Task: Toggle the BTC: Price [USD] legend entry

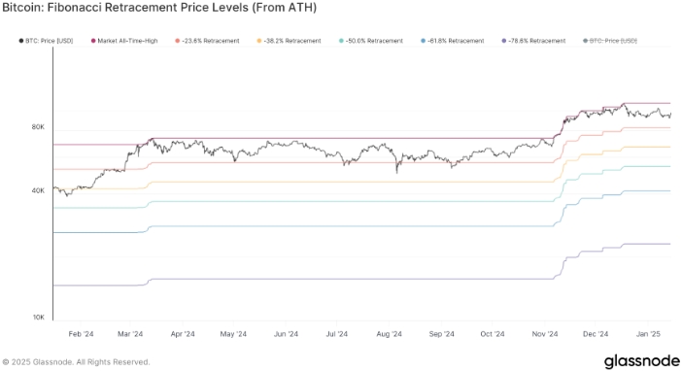Action: 46,41
